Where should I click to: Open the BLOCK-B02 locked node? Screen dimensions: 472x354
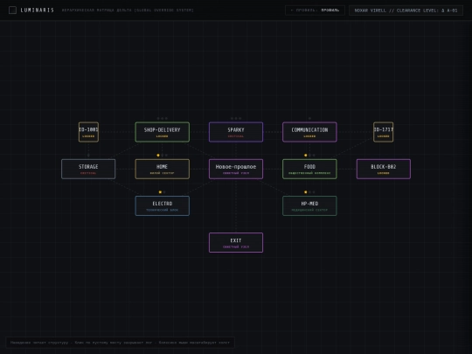[384, 169]
